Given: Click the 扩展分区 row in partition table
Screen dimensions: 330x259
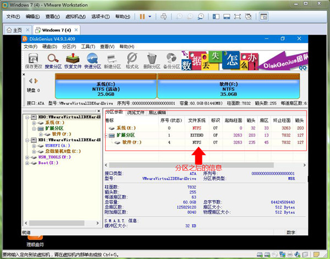Looking at the screenshot, I should pyautogui.click(x=205, y=135).
